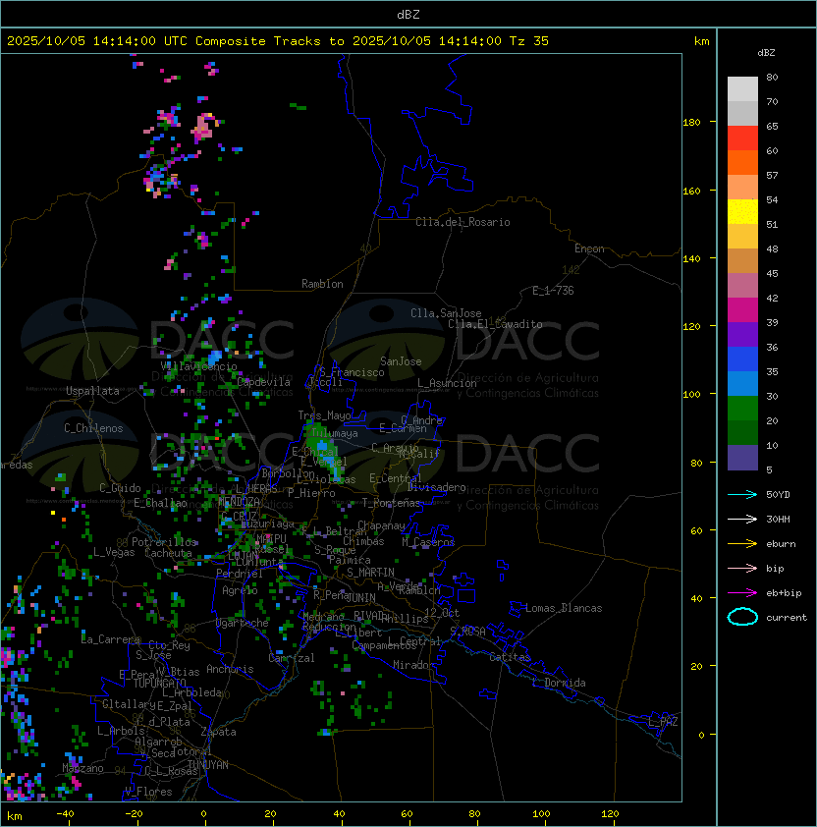817x827 pixels.
Task: Click the 'Capdevila' map label
Action: coord(264,382)
